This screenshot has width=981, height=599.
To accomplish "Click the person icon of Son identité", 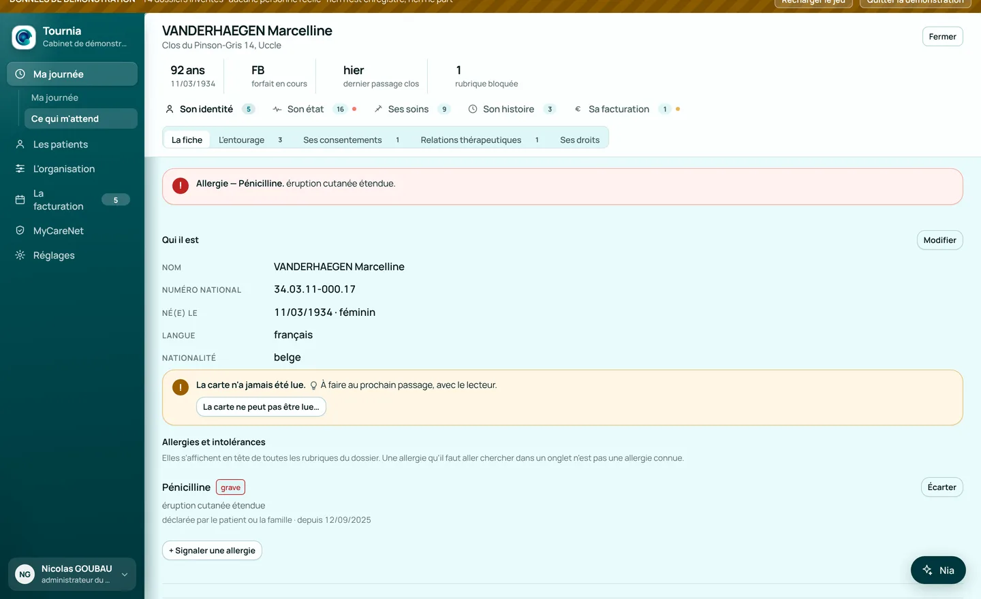I will click(x=170, y=109).
